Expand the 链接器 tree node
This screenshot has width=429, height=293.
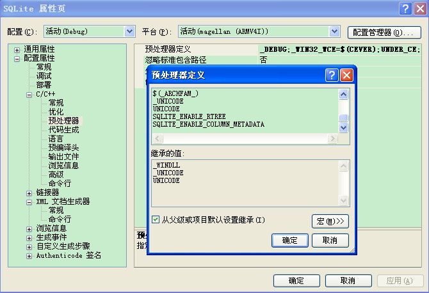pyautogui.click(x=29, y=193)
